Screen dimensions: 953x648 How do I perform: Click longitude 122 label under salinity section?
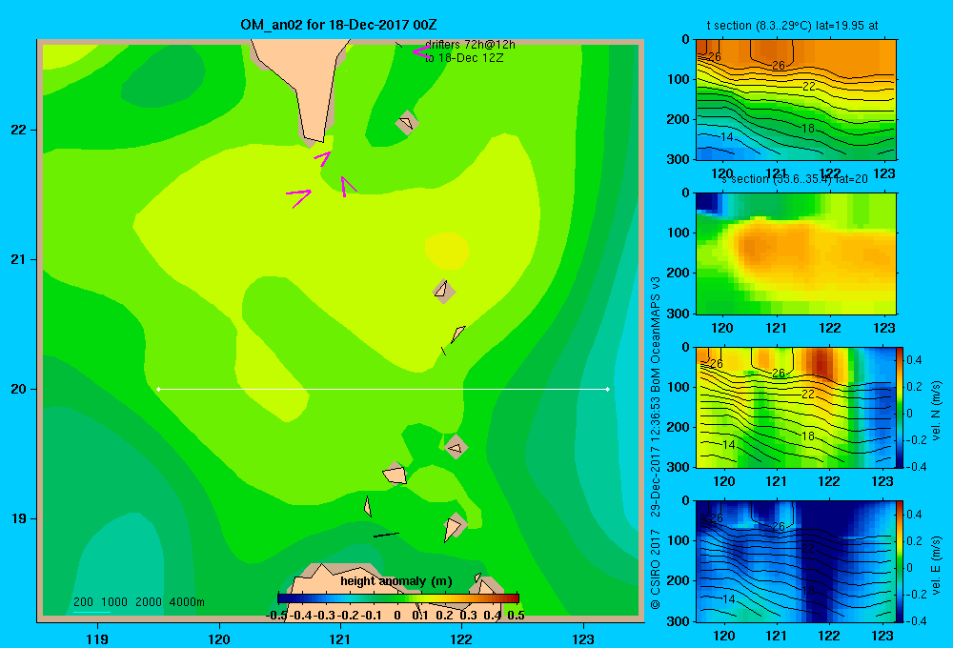[x=830, y=328]
